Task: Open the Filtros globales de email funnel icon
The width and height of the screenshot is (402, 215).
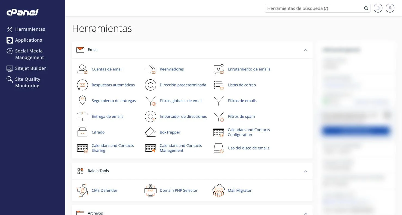Action: [x=151, y=101]
